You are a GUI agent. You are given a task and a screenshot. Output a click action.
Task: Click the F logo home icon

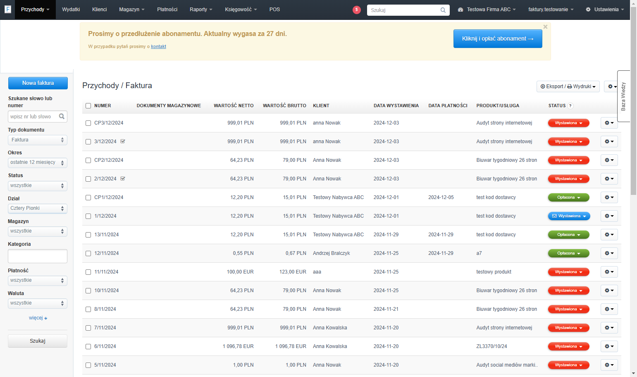(x=7, y=9)
